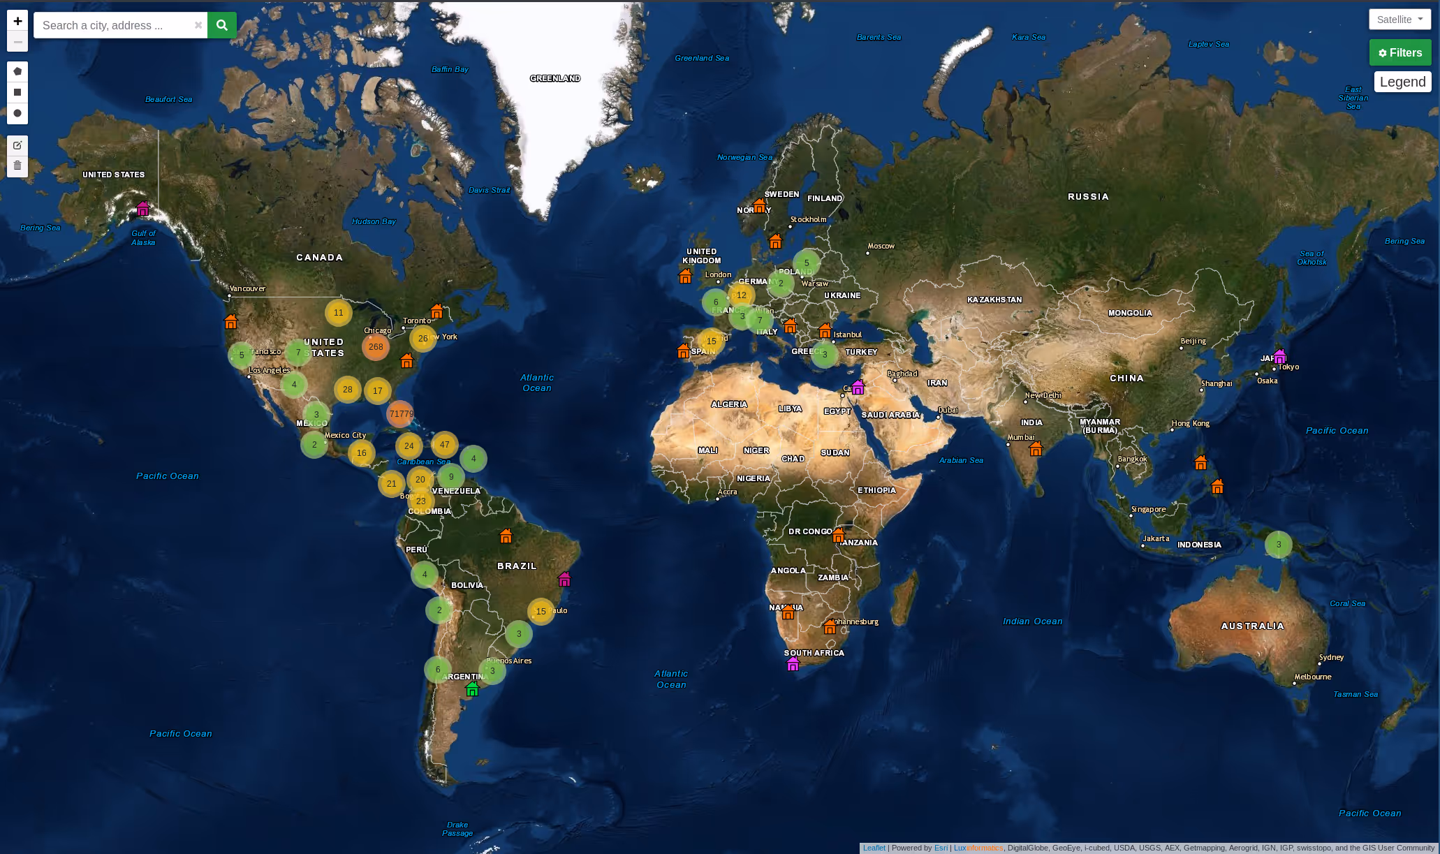
Task: Open the Leaflet attribution link
Action: pos(874,848)
